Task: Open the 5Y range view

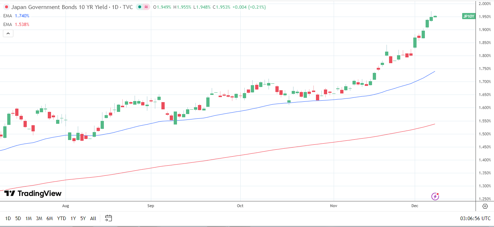Action: [83, 218]
